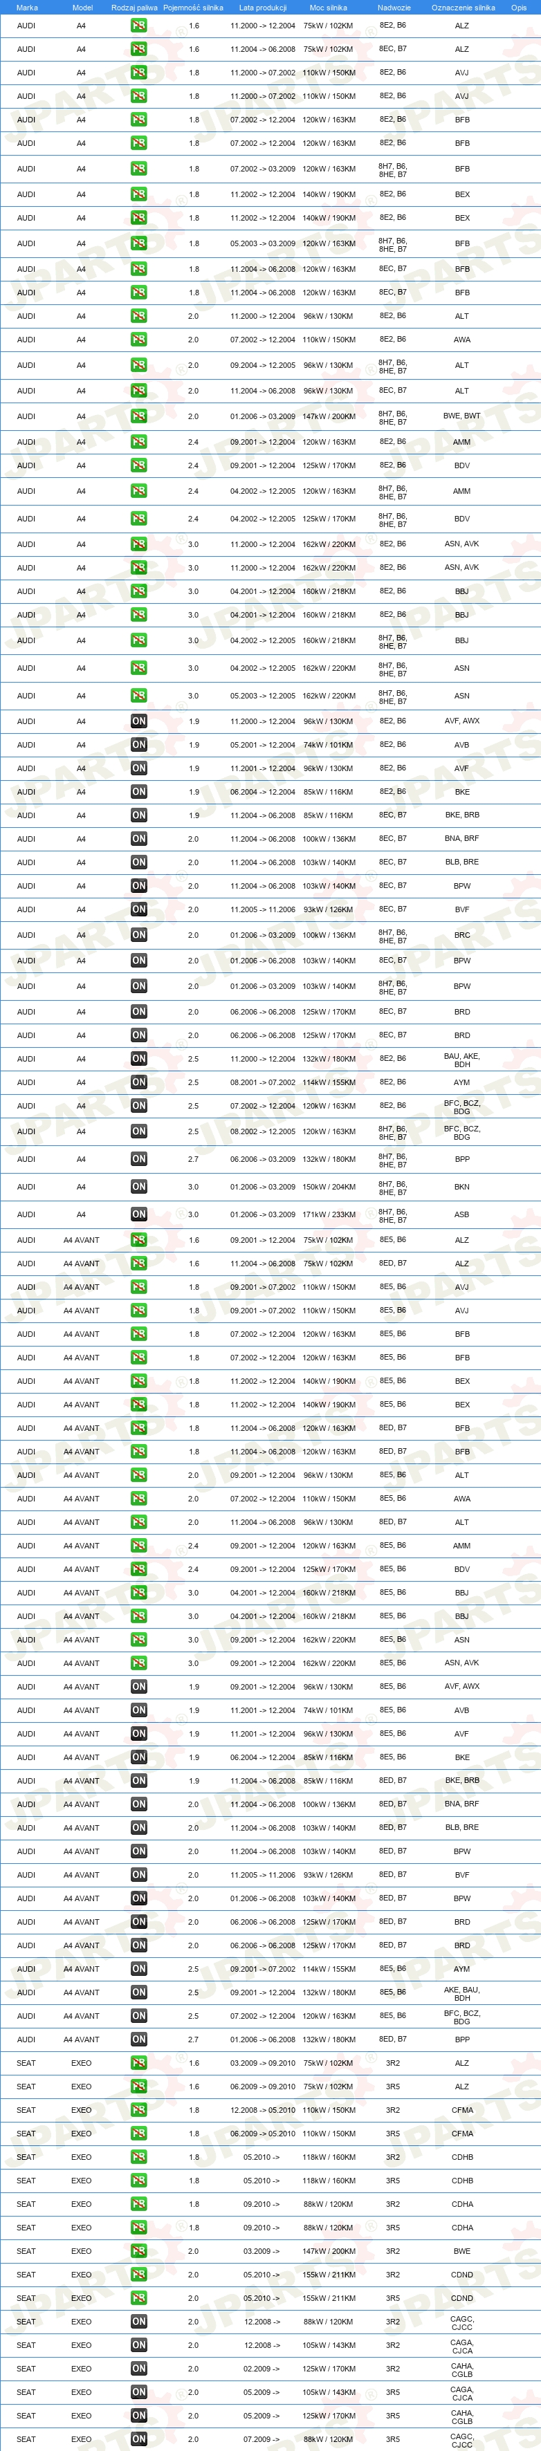The height and width of the screenshot is (2451, 541).
Task: Select diesel ON icon in A4 ASB 171kW row
Action: pyautogui.click(x=139, y=1215)
